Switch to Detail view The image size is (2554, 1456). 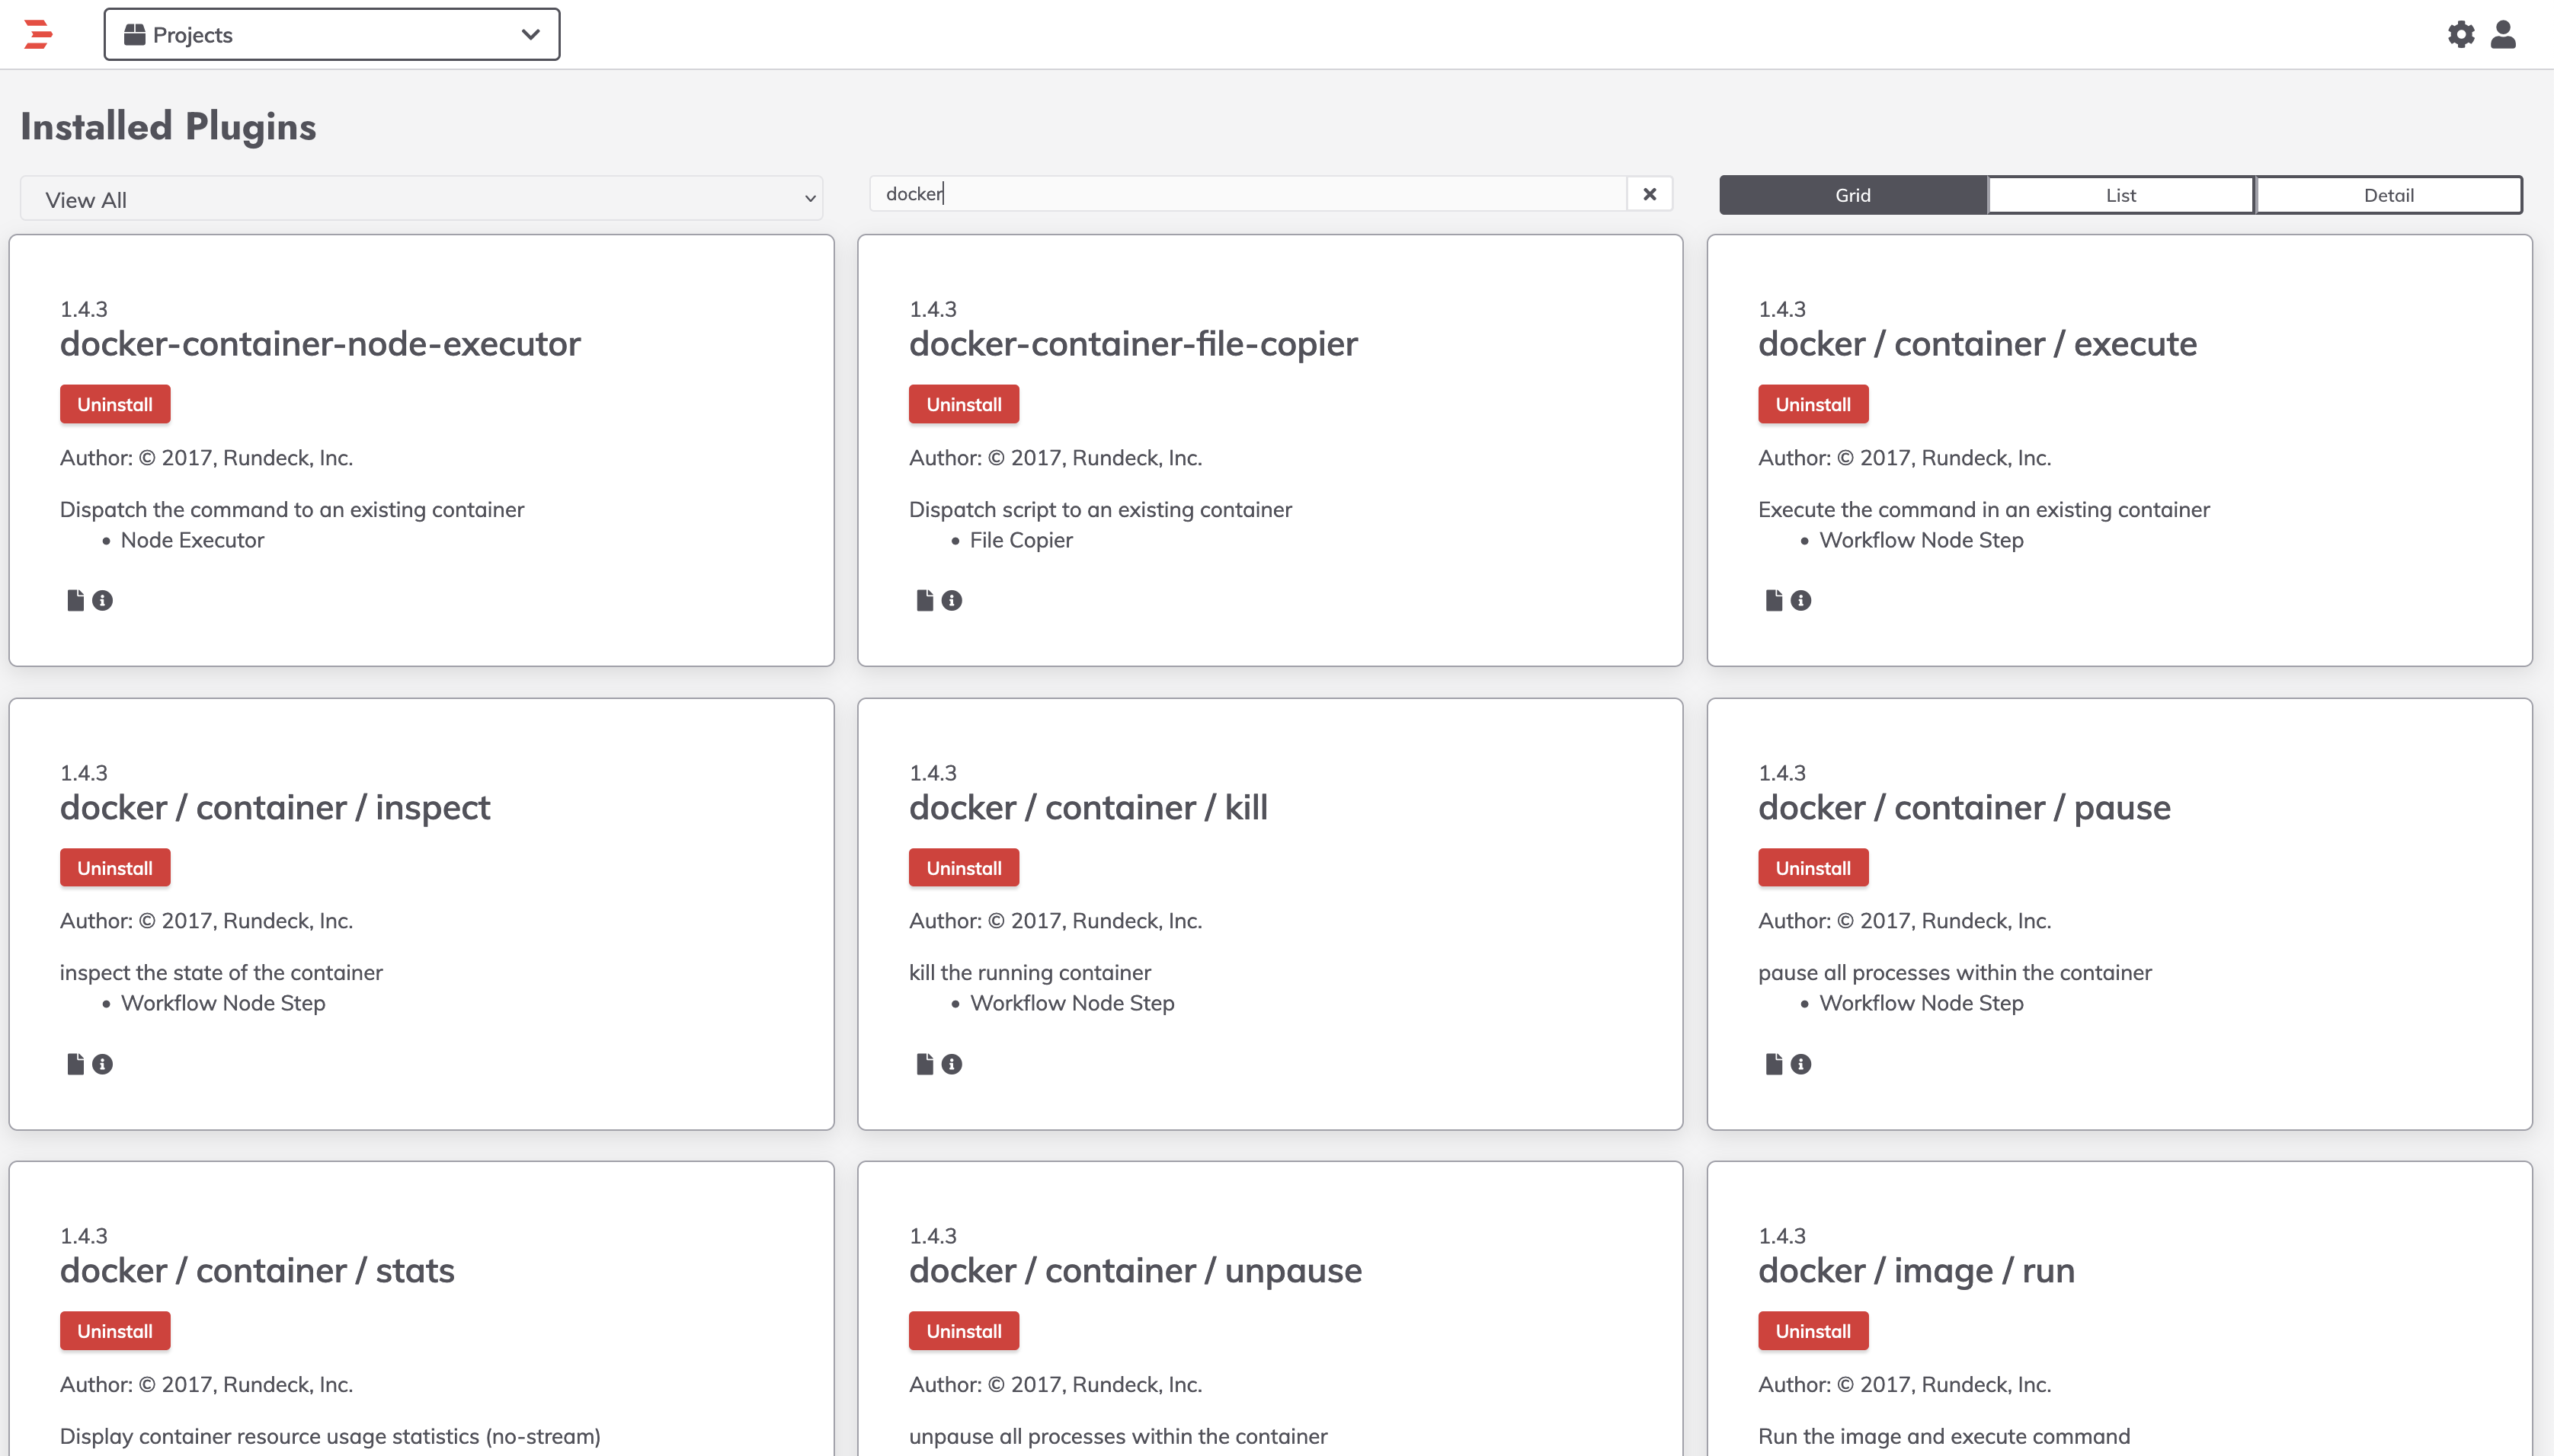point(2388,194)
